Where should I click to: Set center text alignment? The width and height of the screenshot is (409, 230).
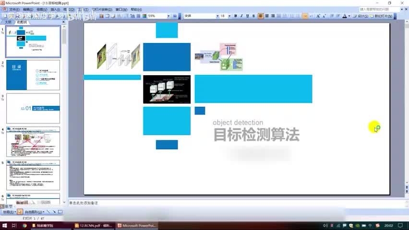click(267, 16)
